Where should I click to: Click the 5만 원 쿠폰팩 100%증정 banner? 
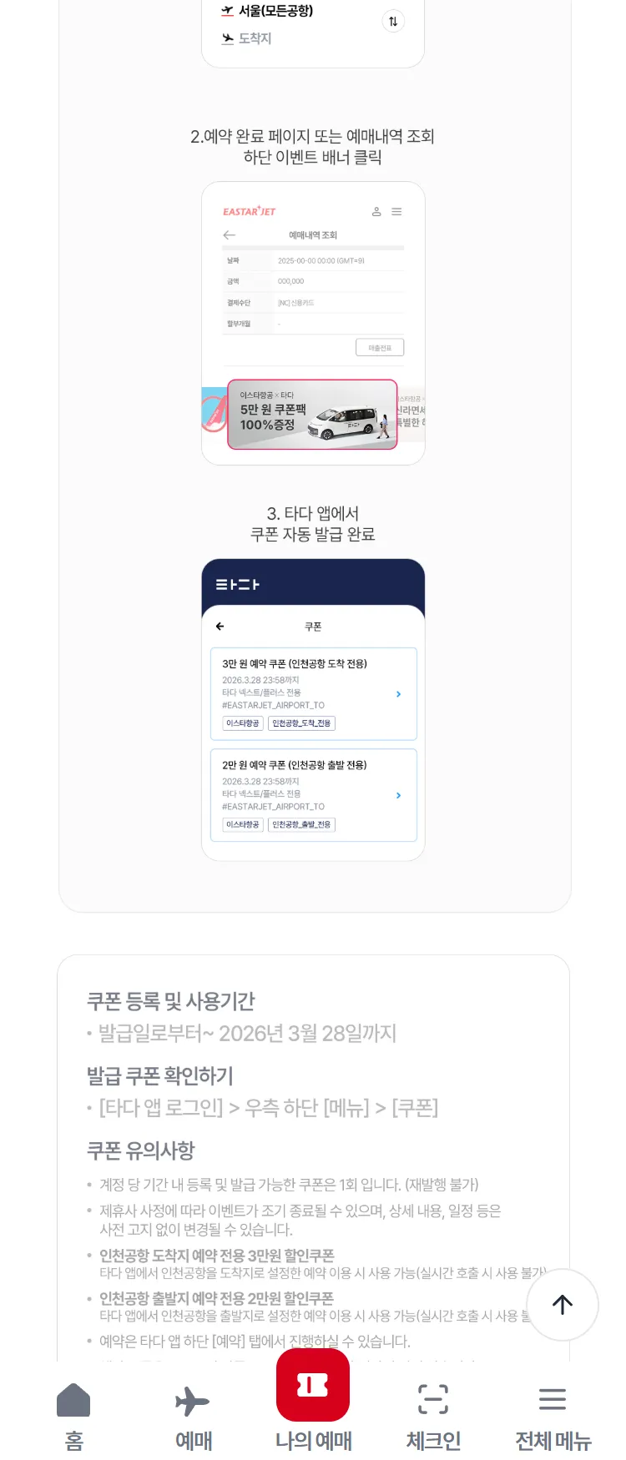[312, 415]
